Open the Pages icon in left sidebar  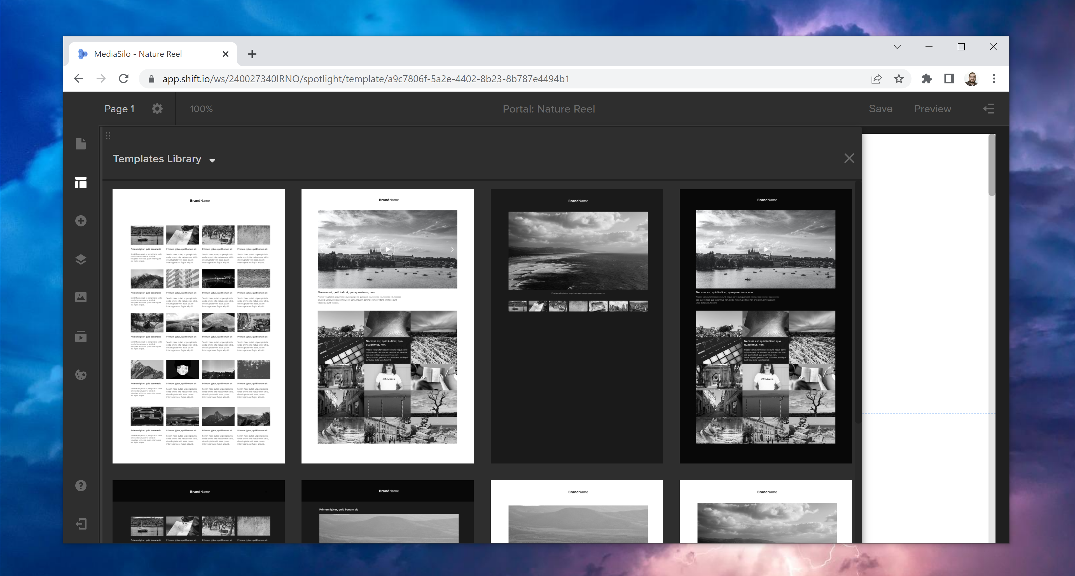[81, 144]
